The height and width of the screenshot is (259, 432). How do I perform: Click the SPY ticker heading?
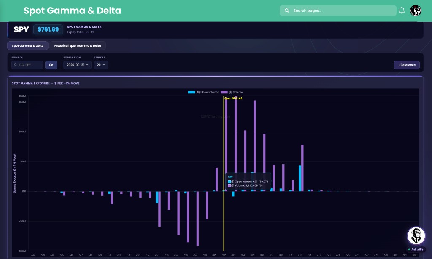tap(21, 29)
